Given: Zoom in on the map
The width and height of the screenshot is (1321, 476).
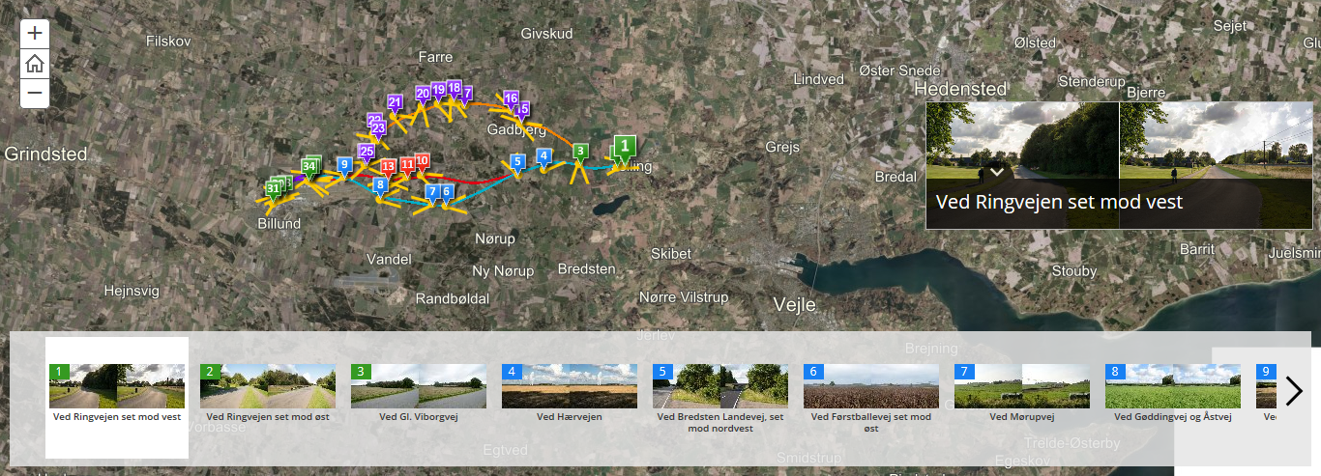Looking at the screenshot, I should tap(35, 33).
